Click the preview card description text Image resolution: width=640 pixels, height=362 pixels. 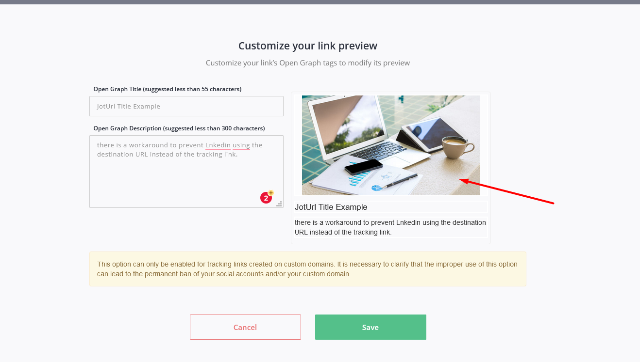(390, 227)
